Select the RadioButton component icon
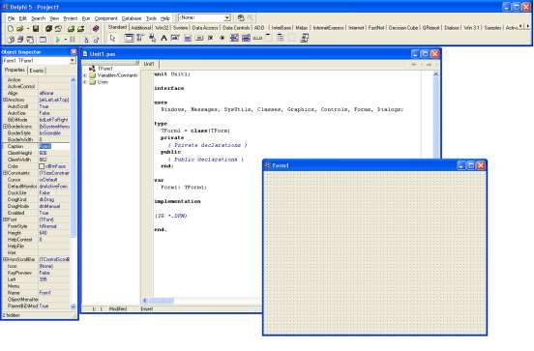This screenshot has width=534, height=351. [x=222, y=38]
